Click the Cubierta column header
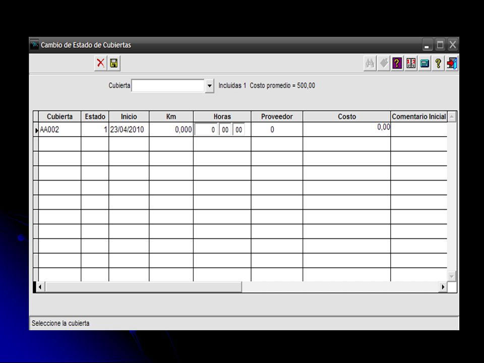484x363 pixels. (x=59, y=116)
